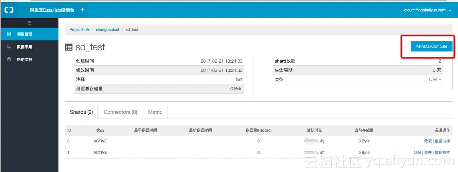The width and height of the screenshot is (458, 172).
Task: Click the 活跃时长 column header
Action: pos(314,130)
